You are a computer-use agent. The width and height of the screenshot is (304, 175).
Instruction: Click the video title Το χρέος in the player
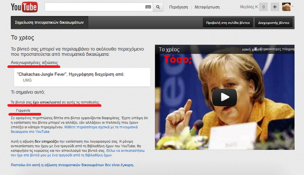pos(169,49)
